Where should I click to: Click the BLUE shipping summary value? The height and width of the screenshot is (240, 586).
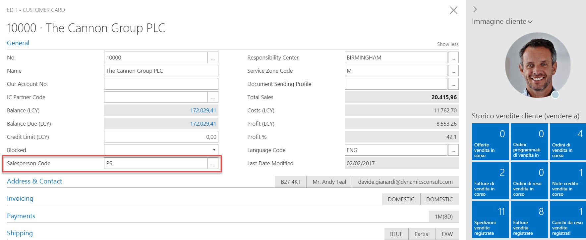[x=396, y=234]
